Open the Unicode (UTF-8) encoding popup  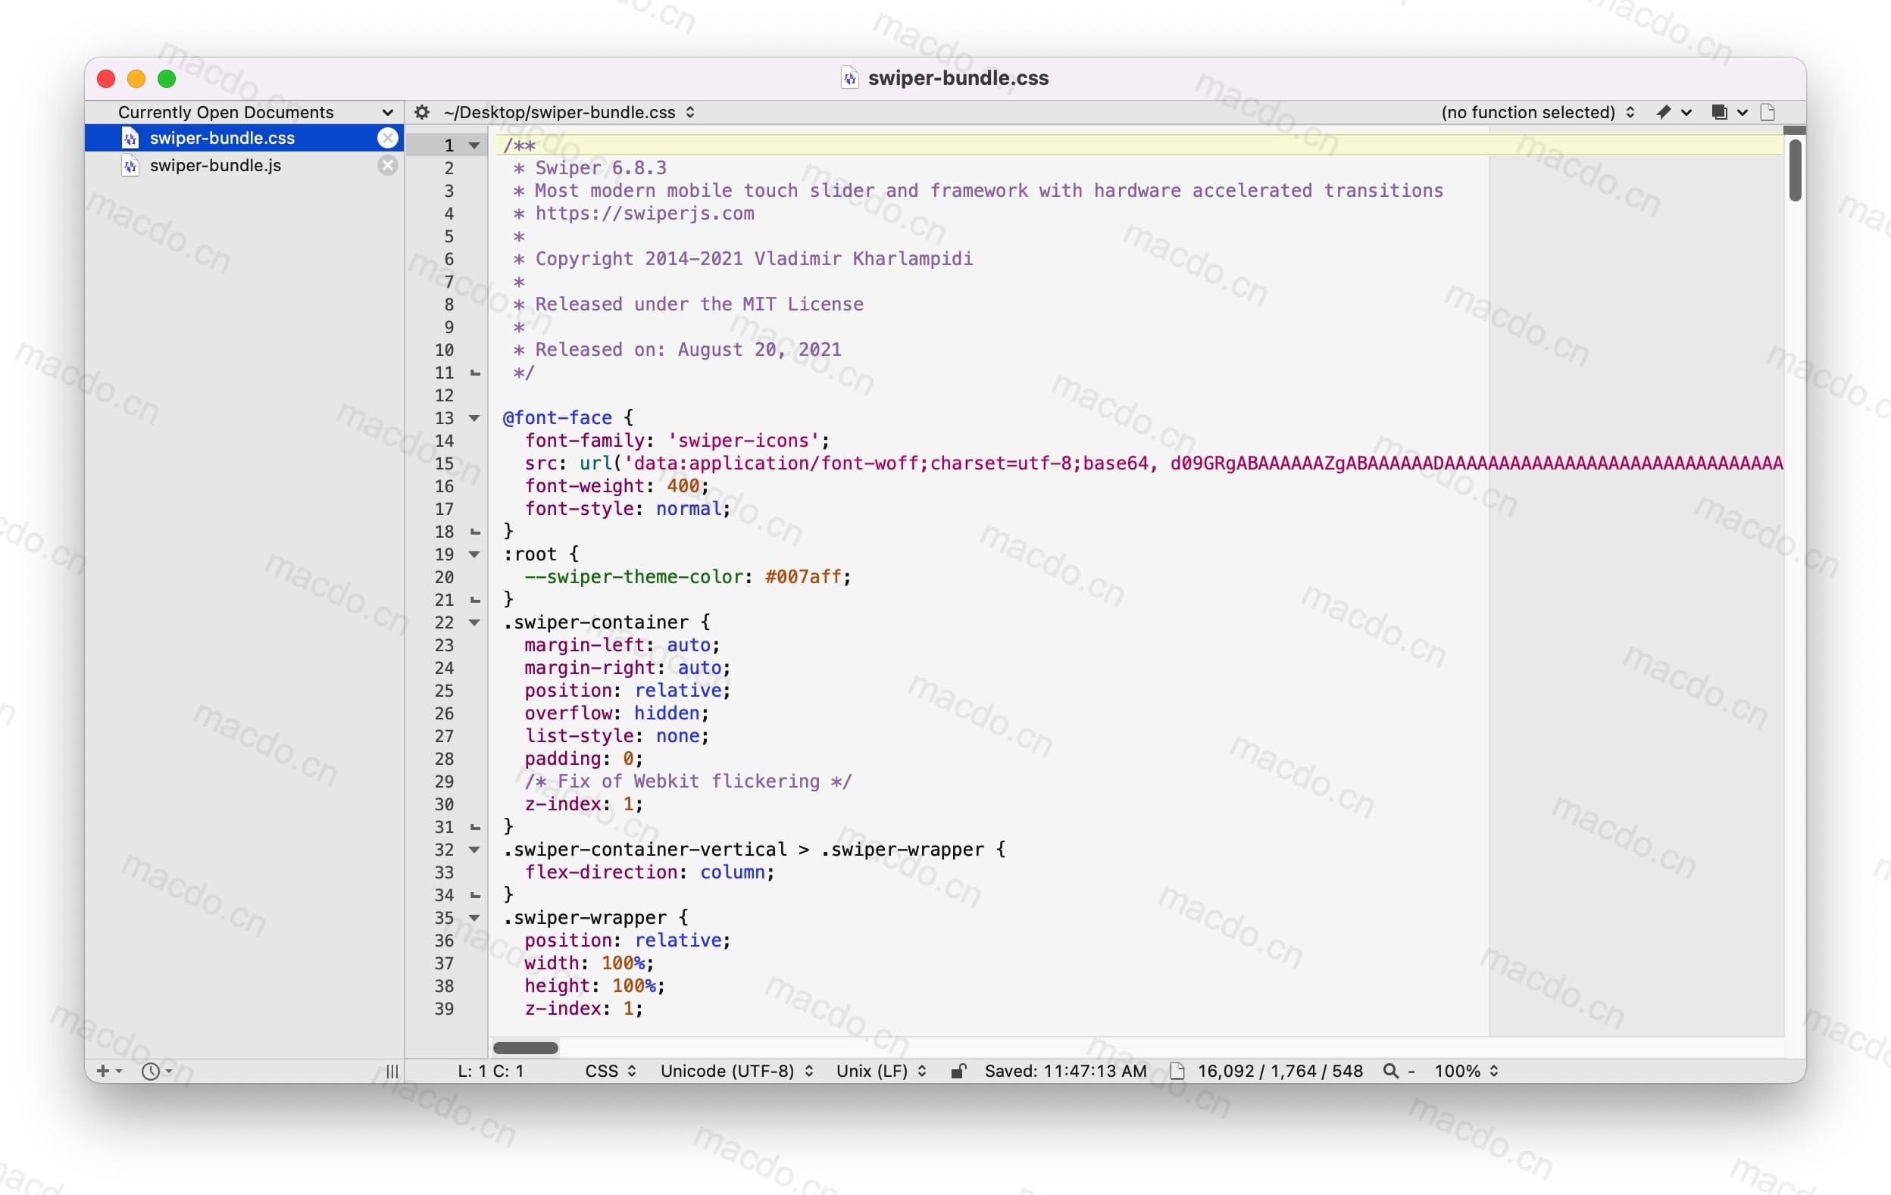pyautogui.click(x=736, y=1071)
